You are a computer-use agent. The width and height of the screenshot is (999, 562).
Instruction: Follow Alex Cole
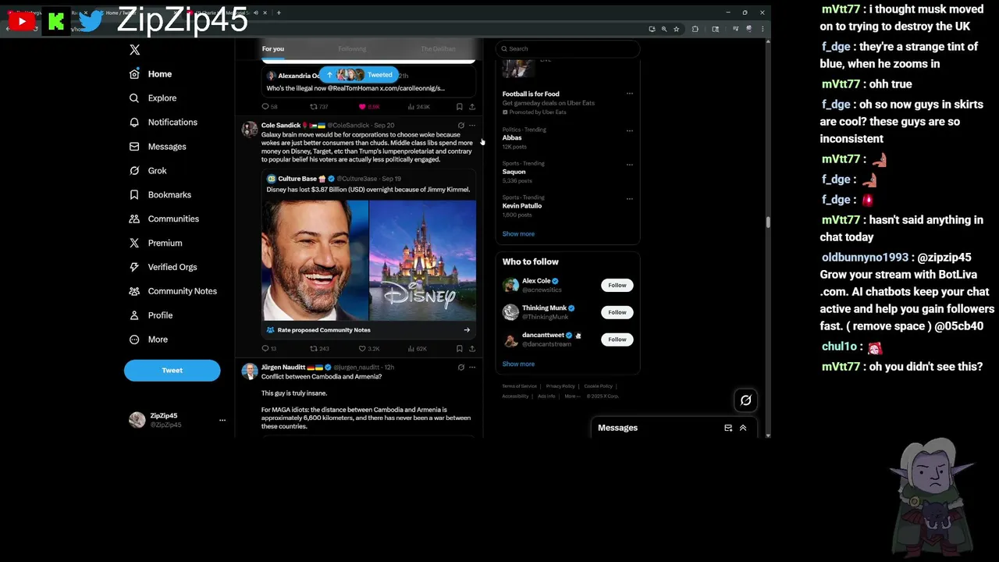[x=617, y=285]
